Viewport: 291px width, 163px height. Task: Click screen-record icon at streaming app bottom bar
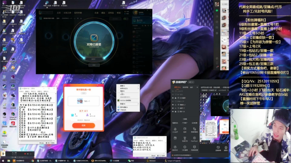218,148
